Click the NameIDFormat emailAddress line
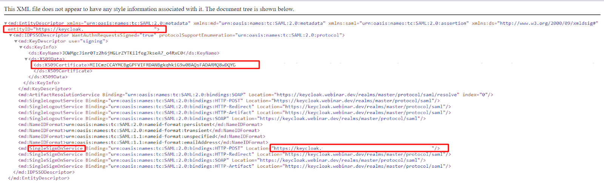 143,142
